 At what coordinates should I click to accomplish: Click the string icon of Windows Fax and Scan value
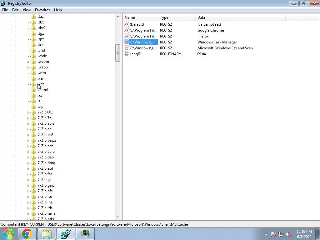[127, 48]
